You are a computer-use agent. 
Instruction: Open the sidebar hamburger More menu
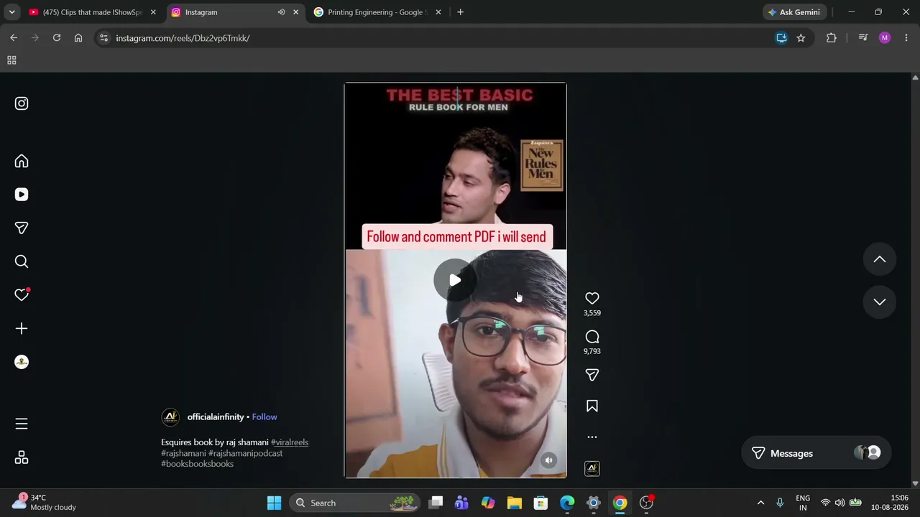tap(22, 424)
